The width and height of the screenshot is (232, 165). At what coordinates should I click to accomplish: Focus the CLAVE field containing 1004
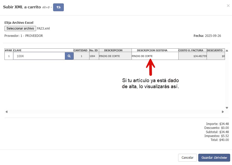pos(39,56)
